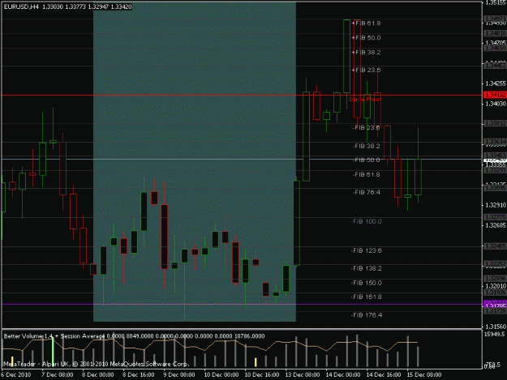
Task: Click the 10 Dec 16:00 time label
Action: pos(261,374)
